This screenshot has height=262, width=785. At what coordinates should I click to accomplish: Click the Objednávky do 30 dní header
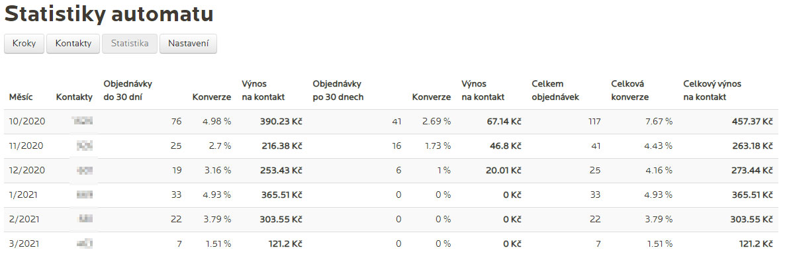click(128, 91)
